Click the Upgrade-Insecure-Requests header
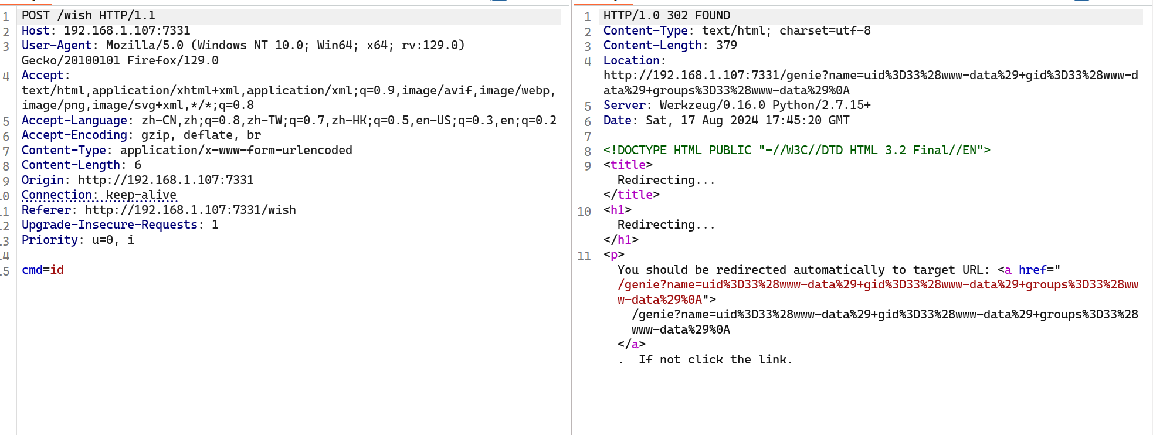Image resolution: width=1153 pixels, height=435 pixels. [120, 225]
